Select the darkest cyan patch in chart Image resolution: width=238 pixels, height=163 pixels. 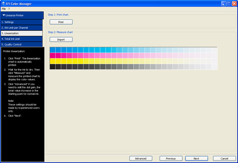tap(52, 50)
